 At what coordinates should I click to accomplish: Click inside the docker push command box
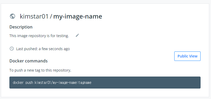105,83
